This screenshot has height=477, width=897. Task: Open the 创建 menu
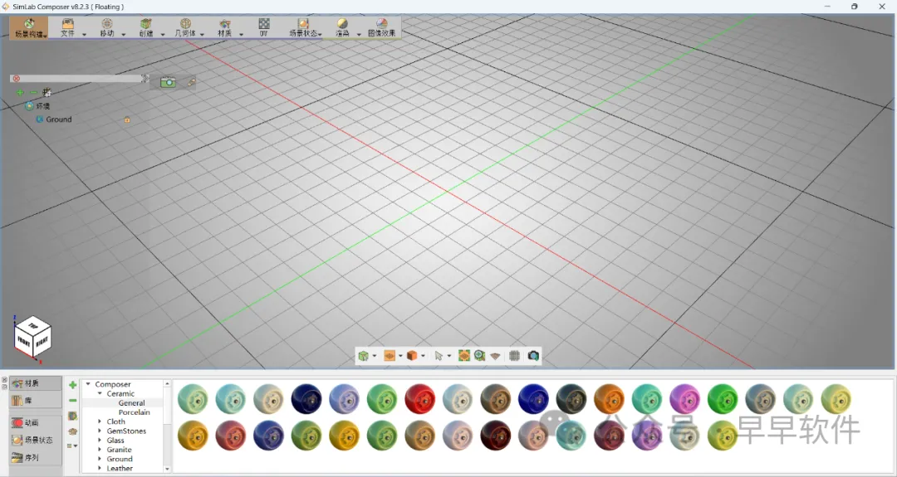146,27
